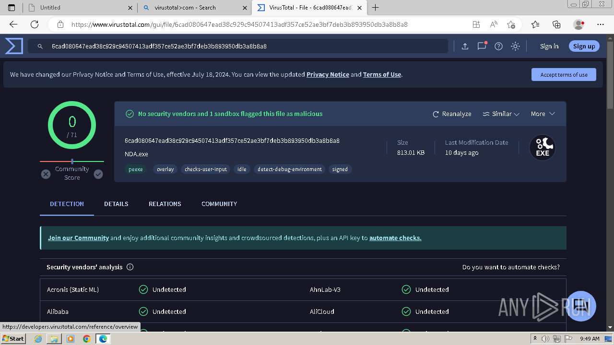Click the apps grid icon in address bar
Viewport: 614px width, 345px height.
(x=476, y=24)
